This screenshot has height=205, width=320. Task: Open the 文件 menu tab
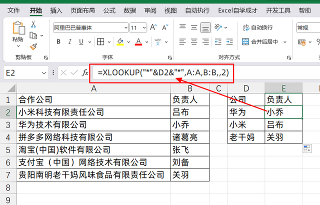(x=13, y=10)
